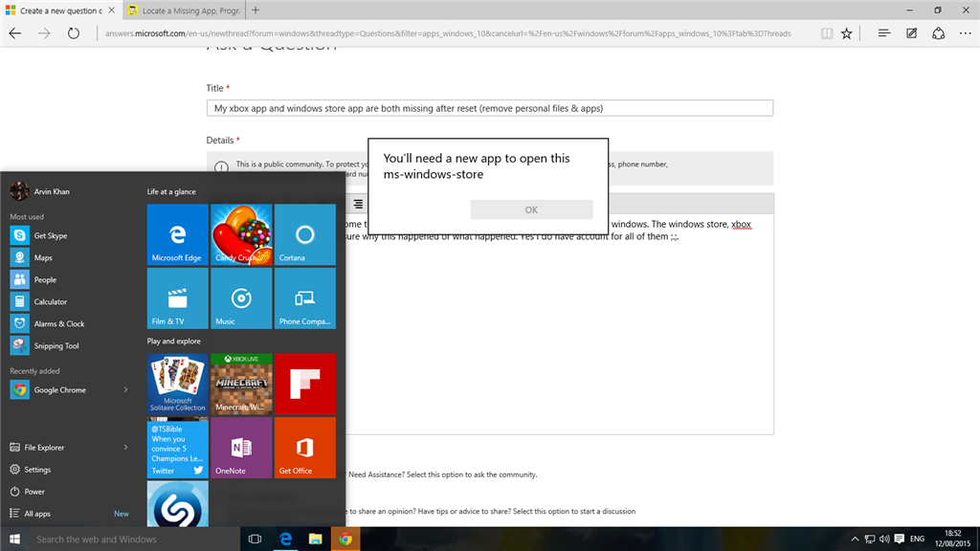Open Maps from Most used list
The height and width of the screenshot is (551, 980).
69,257
